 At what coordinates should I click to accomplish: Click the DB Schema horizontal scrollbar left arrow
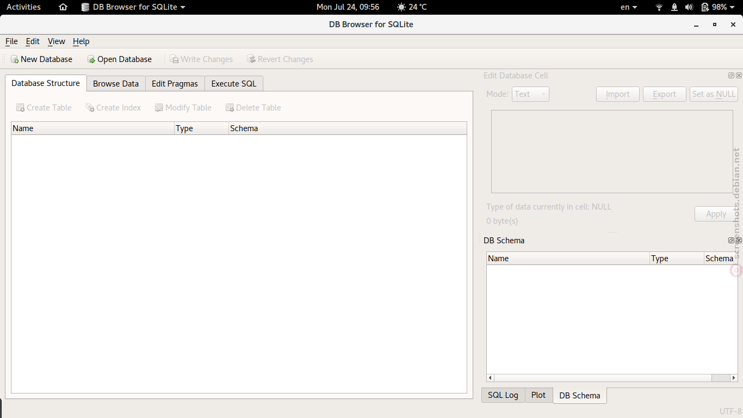click(490, 378)
